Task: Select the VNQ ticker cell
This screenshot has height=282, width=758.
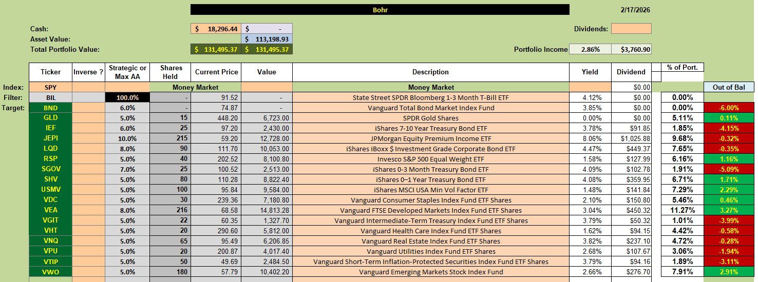Action: [50, 241]
